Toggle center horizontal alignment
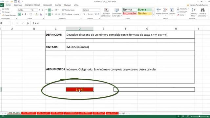 pos(49,14)
